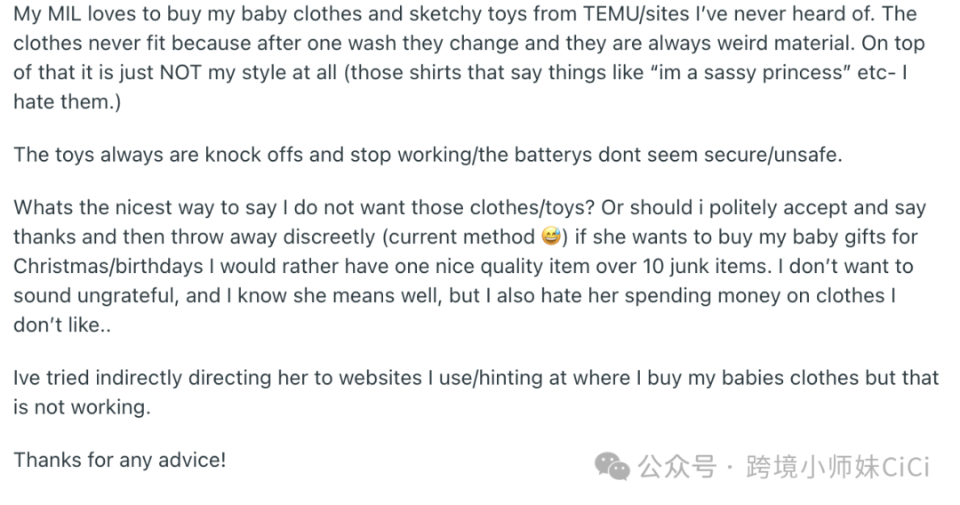Click the capitalized word NOT
This screenshot has height=505, width=960.
point(180,73)
